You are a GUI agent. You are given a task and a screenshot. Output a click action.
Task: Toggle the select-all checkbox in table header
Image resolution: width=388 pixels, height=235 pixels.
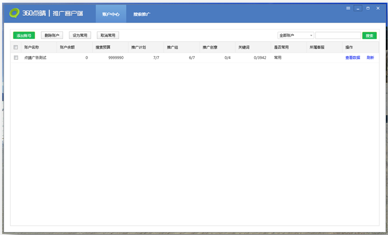pos(16,48)
